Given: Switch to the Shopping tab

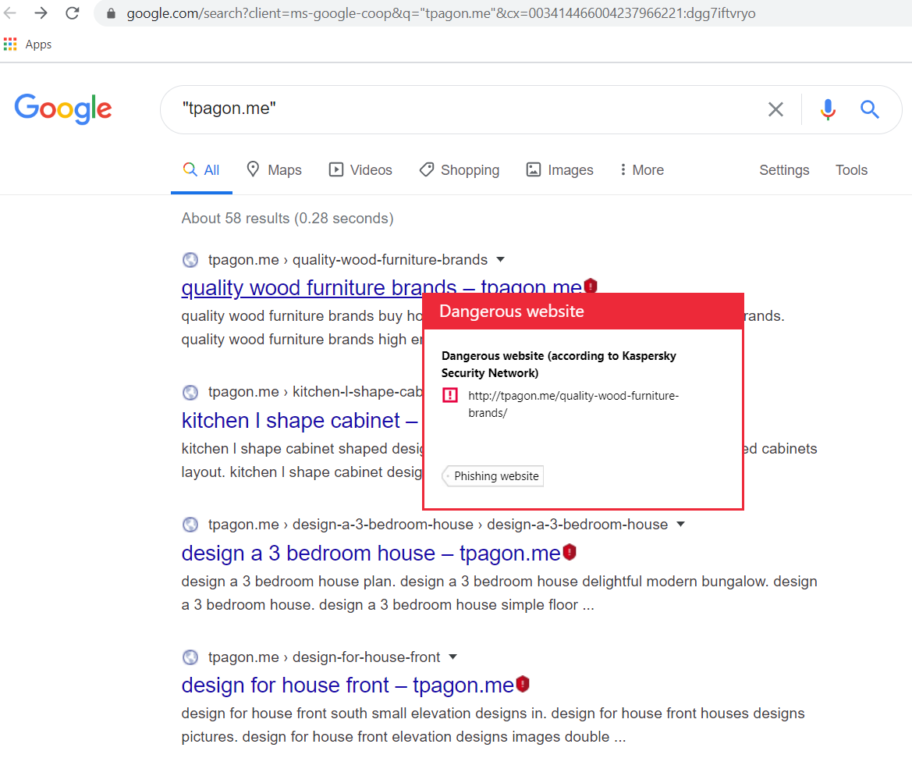Looking at the screenshot, I should coord(460,170).
